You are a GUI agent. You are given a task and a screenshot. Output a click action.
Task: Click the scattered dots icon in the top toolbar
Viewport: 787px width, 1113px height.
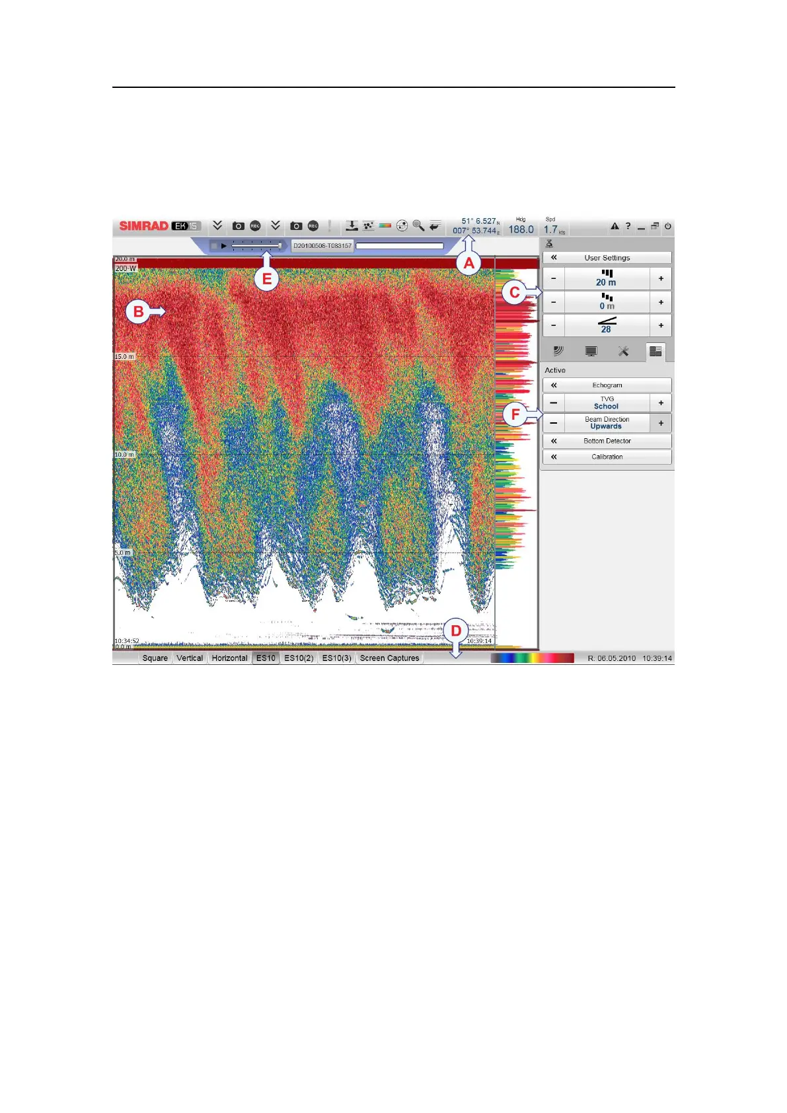(x=369, y=226)
